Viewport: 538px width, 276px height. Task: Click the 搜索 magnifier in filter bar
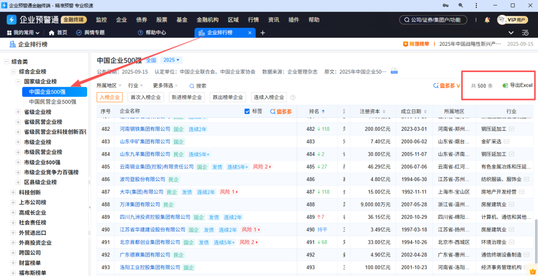click(x=198, y=86)
